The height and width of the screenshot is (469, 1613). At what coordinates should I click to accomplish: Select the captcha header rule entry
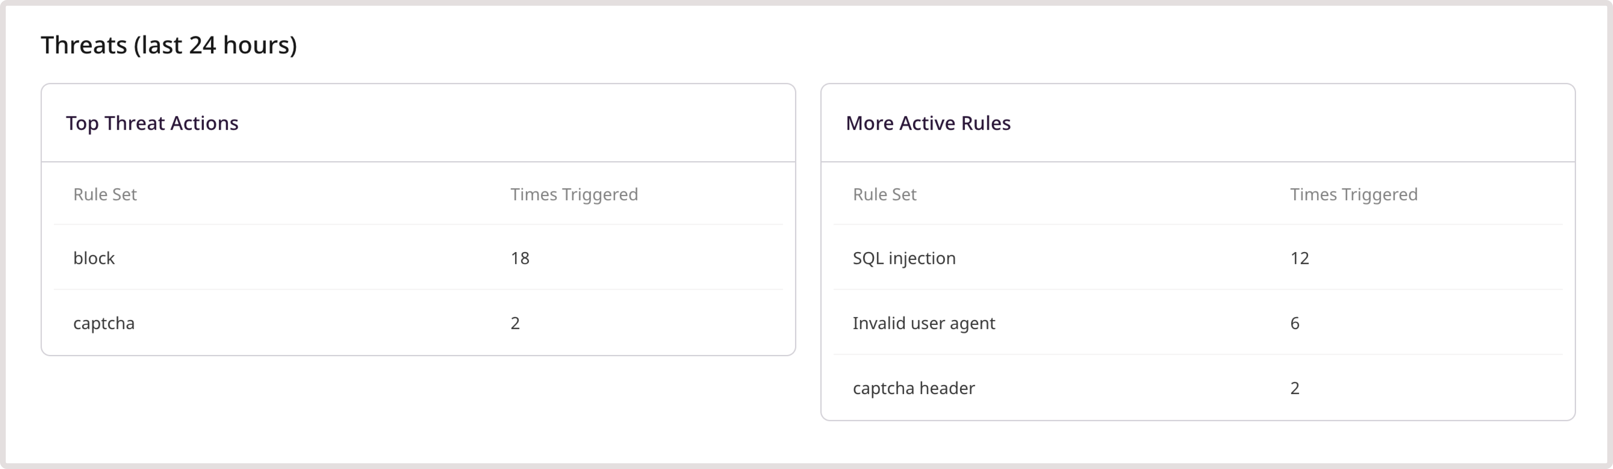(x=913, y=388)
